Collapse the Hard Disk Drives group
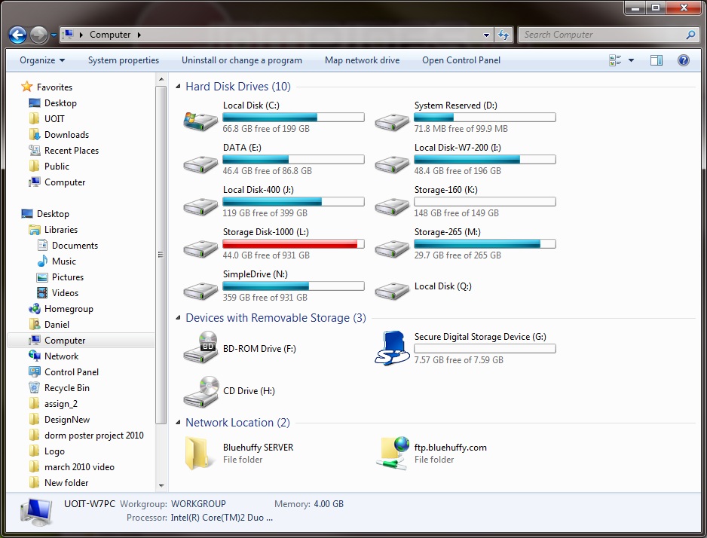The height and width of the screenshot is (538, 707). 178,87
